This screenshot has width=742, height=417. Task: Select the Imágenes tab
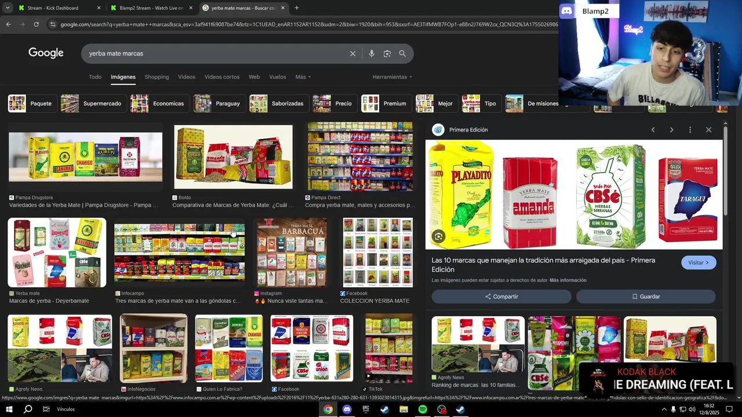tap(123, 77)
